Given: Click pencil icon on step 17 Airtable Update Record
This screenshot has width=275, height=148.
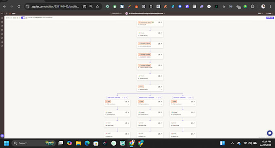Looking at the screenshot, I should tap(194, 113).
